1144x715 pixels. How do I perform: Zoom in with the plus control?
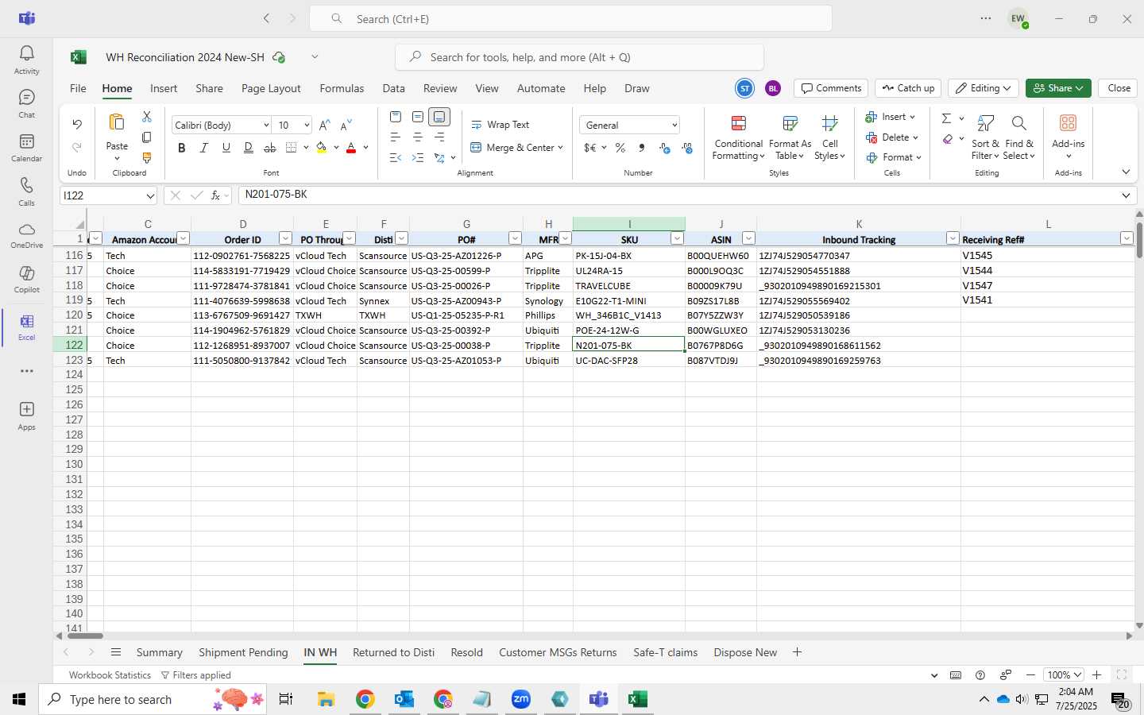[1097, 675]
